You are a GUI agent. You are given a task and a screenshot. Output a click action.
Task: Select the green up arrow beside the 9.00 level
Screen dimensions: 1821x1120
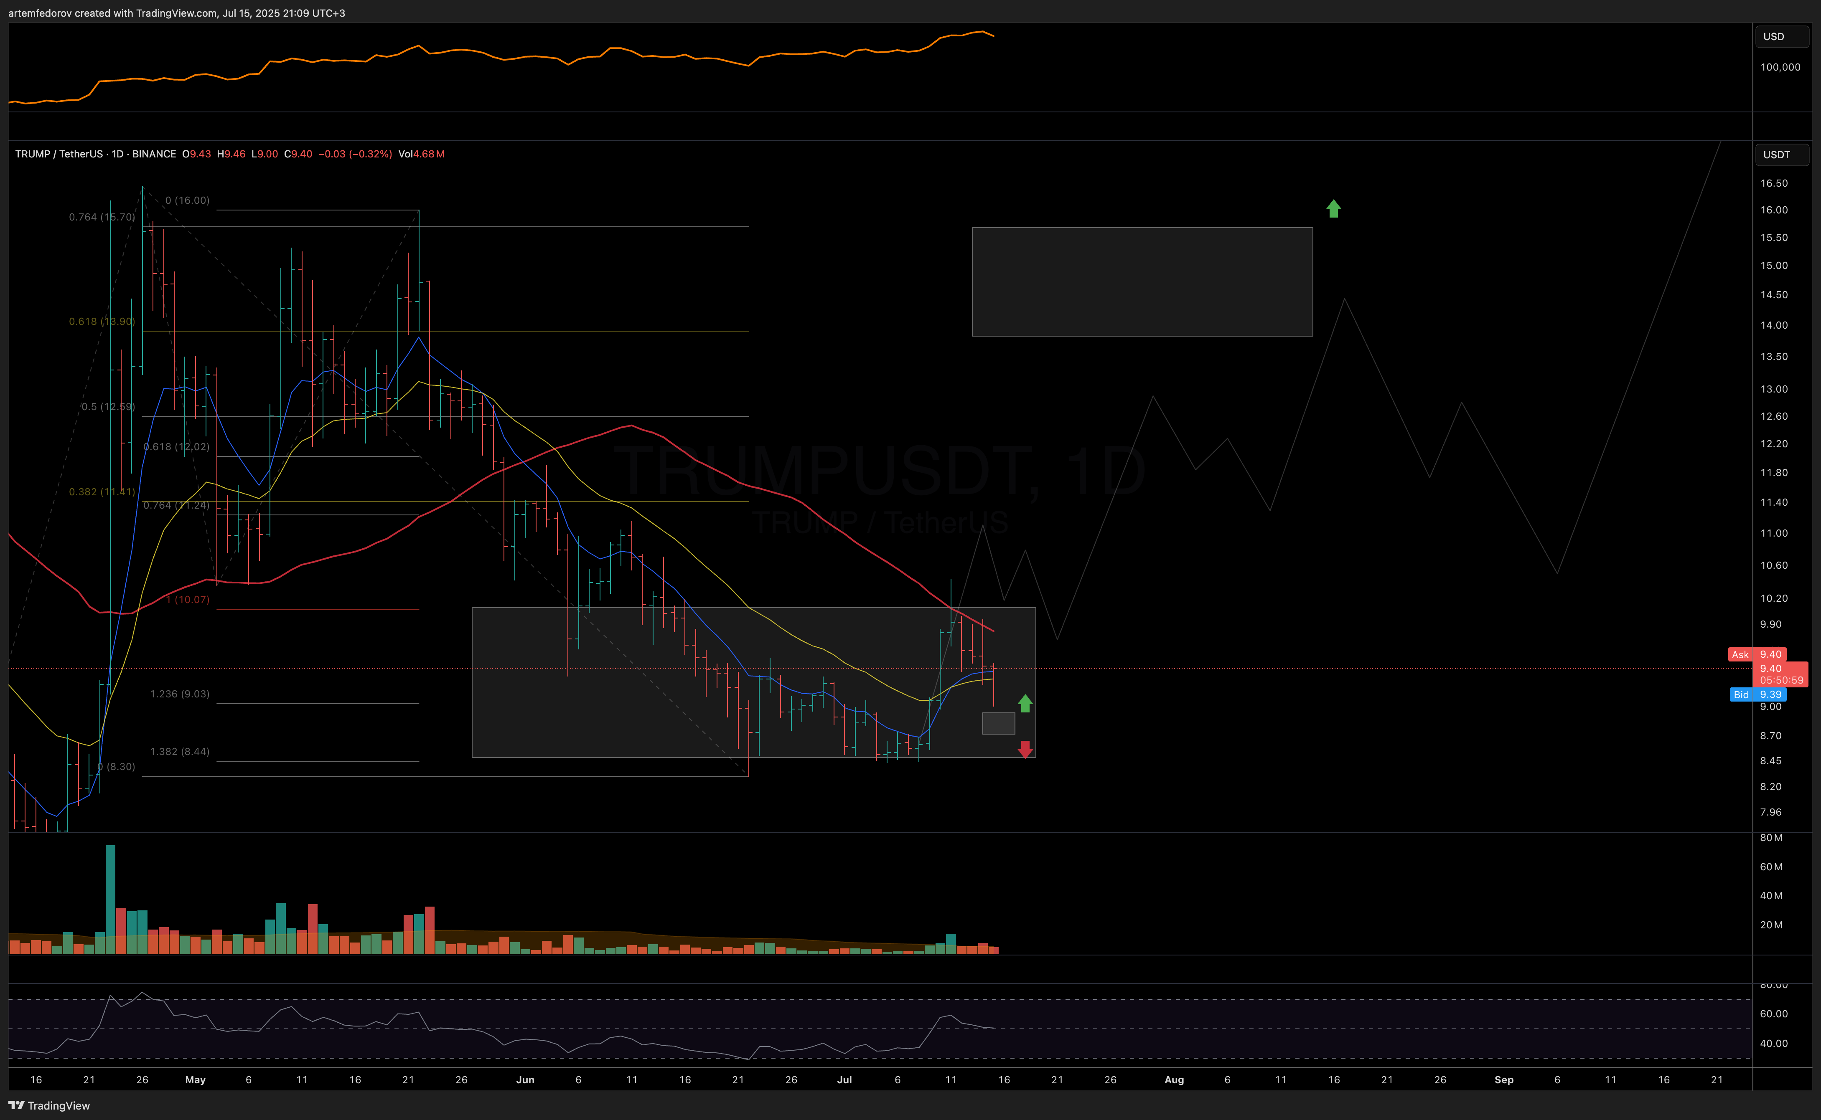click(1025, 703)
